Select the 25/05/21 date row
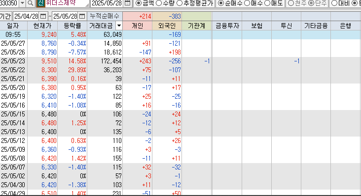 coord(180,79)
